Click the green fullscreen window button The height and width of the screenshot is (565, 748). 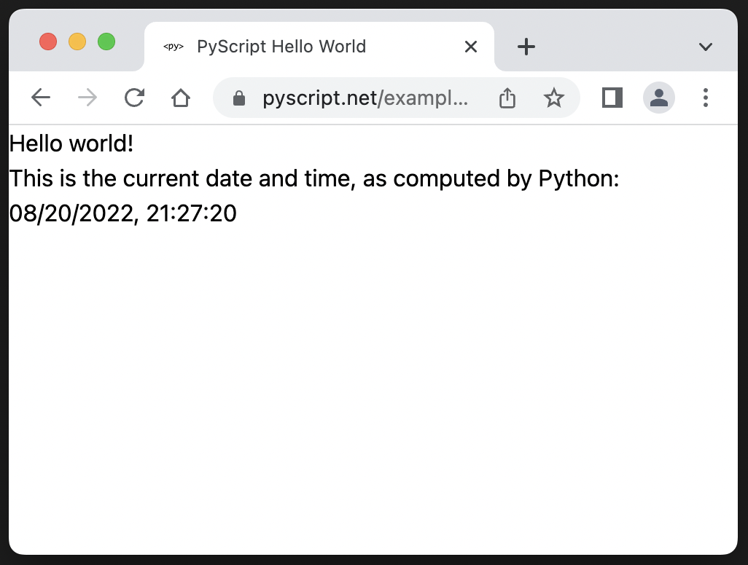[106, 42]
